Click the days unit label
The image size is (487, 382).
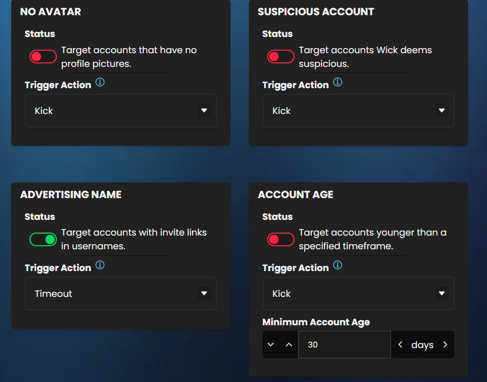[x=422, y=345]
